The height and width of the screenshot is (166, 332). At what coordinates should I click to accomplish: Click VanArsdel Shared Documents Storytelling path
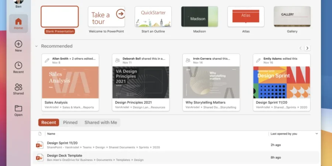(x=211, y=107)
